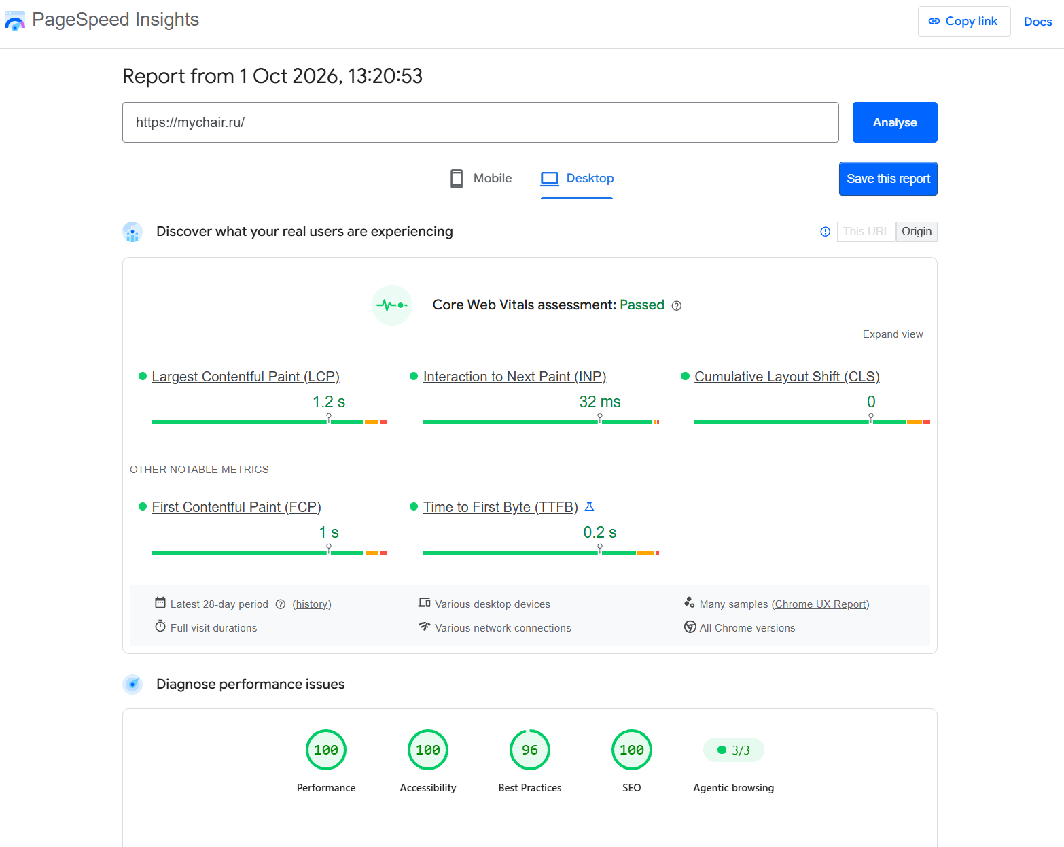Click the URL input field
Screen dimensions: 1064x847
pos(480,122)
